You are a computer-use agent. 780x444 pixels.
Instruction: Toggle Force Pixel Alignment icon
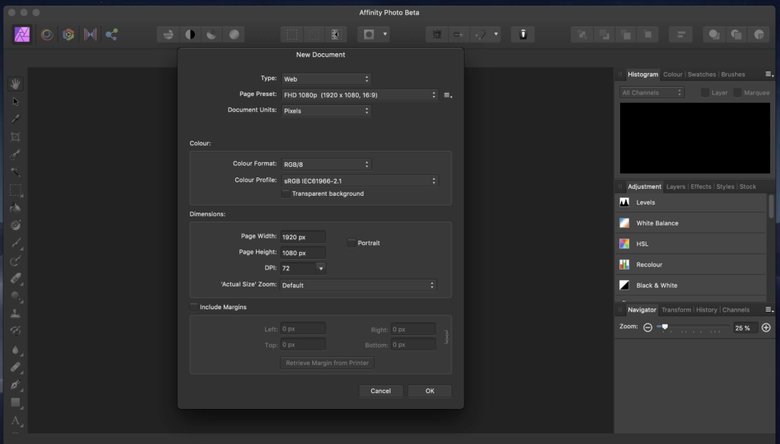[x=436, y=34]
